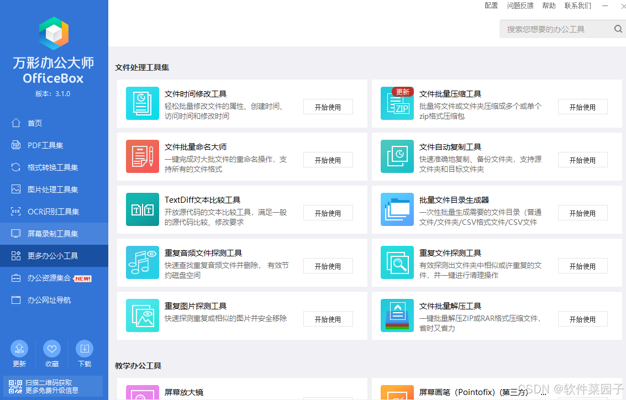
Task: Click the 格式转换工具集 refresh icon
Action: (x=16, y=167)
